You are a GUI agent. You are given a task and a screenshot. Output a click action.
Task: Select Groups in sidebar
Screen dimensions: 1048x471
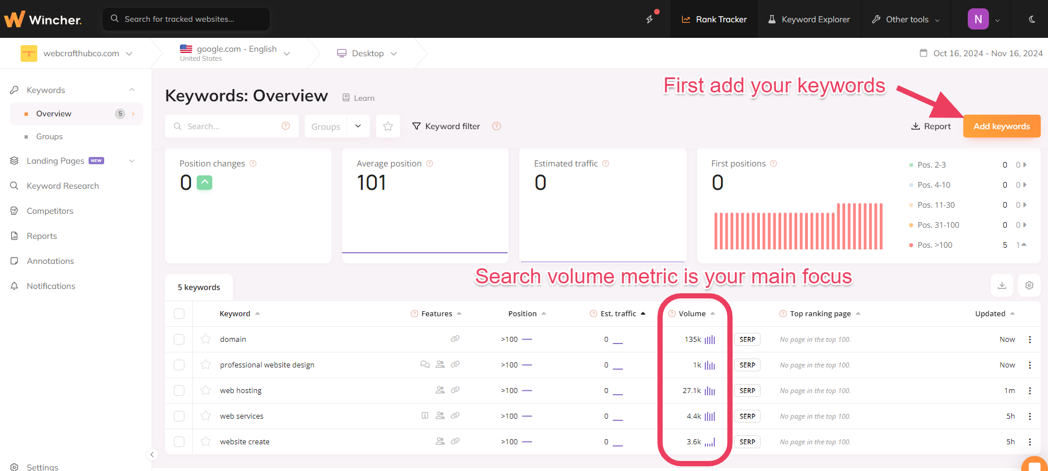pos(49,136)
